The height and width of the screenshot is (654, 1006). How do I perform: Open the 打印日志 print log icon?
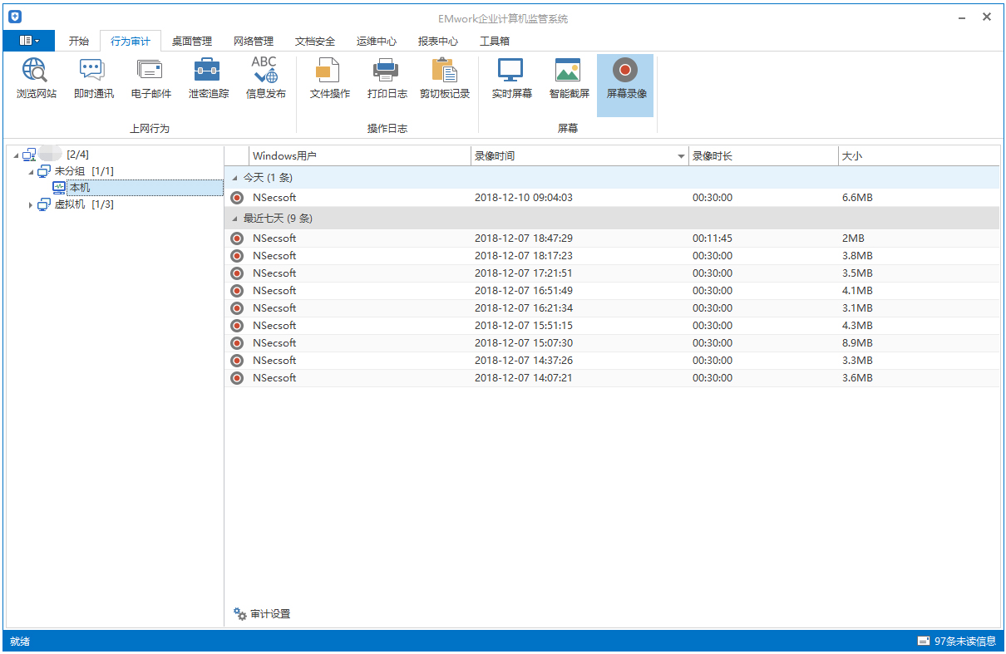coord(387,79)
